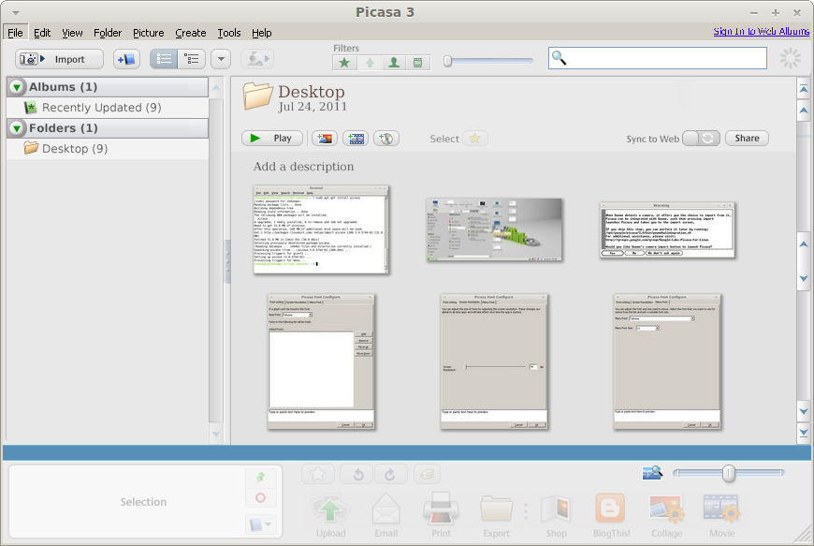Viewport: 814px width, 546px height.
Task: Select the Warning dialog thumbnail
Action: (667, 229)
